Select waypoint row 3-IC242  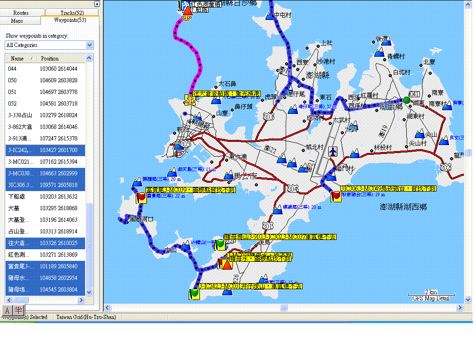click(x=45, y=150)
